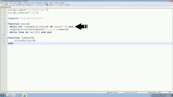Open the Вид menu
Screen dimensions: 173x97
pyautogui.click(x=15, y=3)
